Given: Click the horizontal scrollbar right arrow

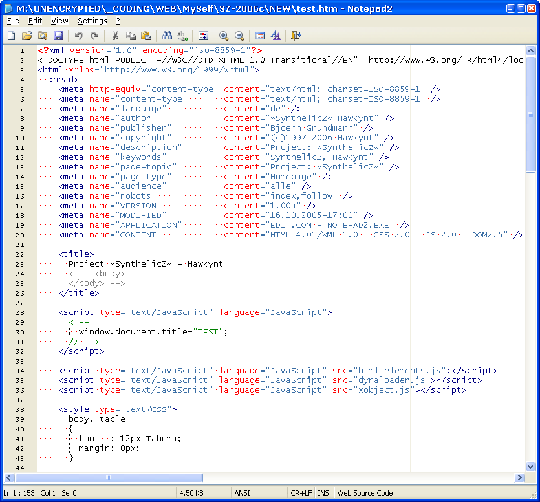Looking at the screenshot, I should pyautogui.click(x=519, y=477).
